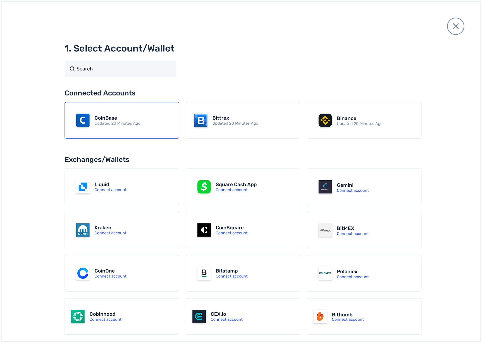Click the CoinBase logo icon
Viewport: 482px width, 343px height.
[83, 120]
